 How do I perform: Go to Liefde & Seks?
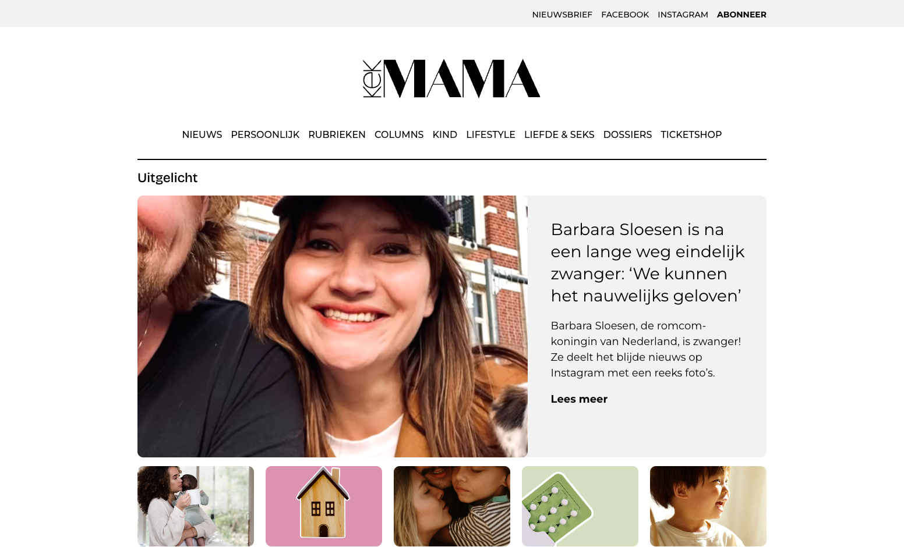coord(559,134)
